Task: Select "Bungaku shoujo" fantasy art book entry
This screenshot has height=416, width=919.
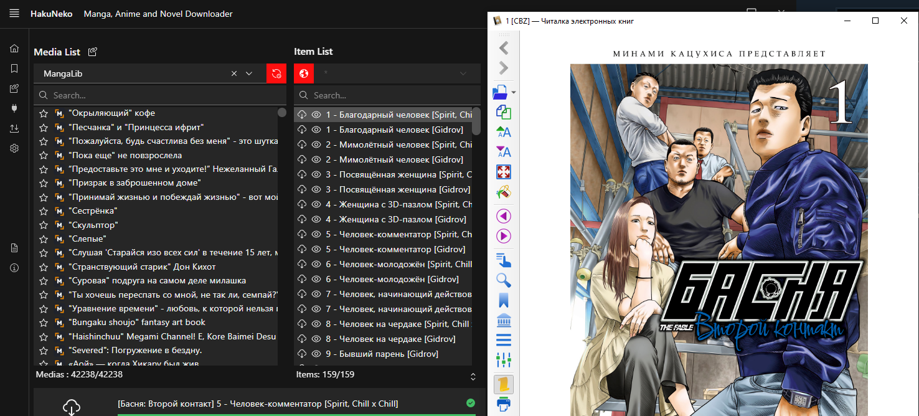Action: pyautogui.click(x=137, y=323)
